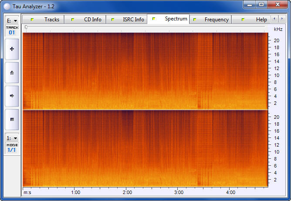291x201 pixels.
Task: Click the right arrow button in the sidebar
Action: (x=12, y=96)
